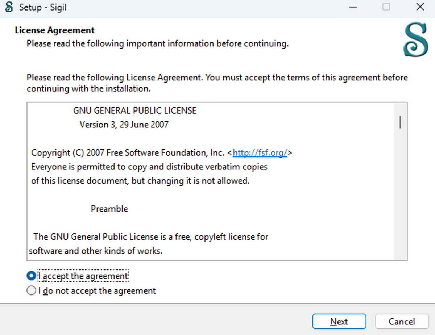Click the Copyright (C) 2007 line of text
Screen dimensions: 435x335
[162, 153]
